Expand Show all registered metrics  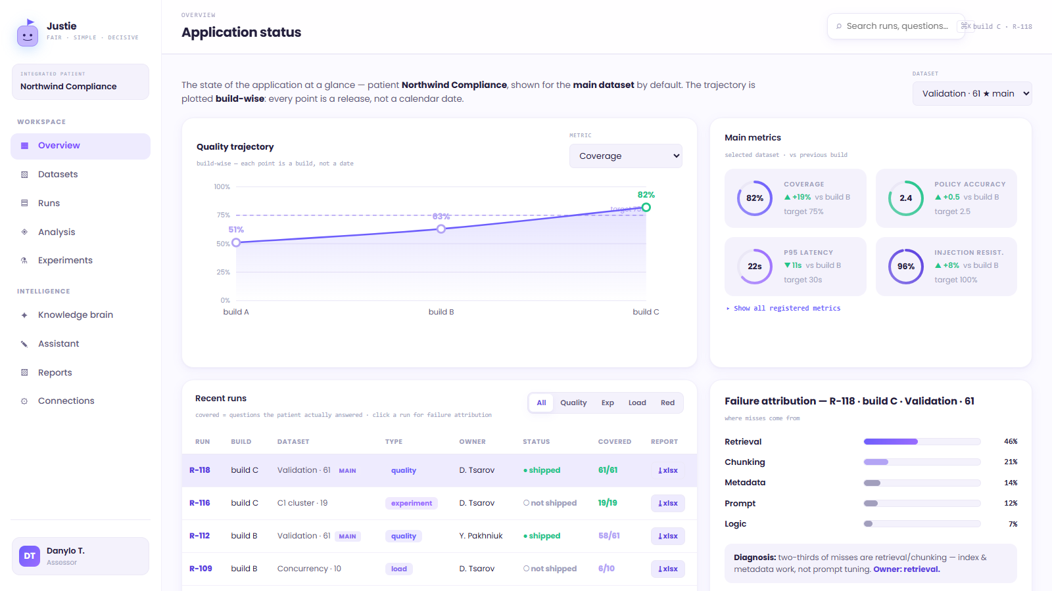(783, 309)
